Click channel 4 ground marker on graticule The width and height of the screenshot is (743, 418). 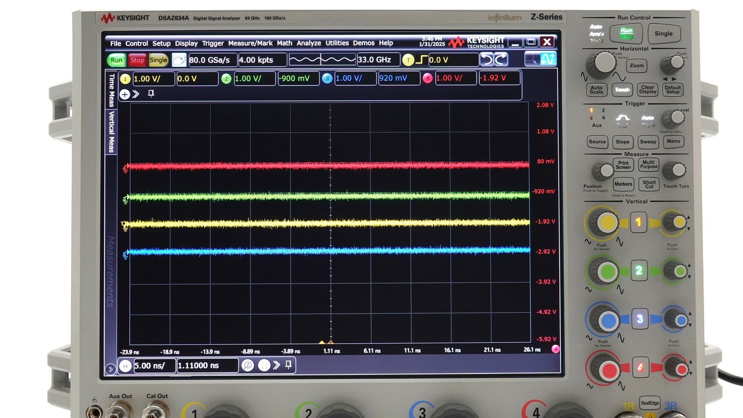pos(125,168)
